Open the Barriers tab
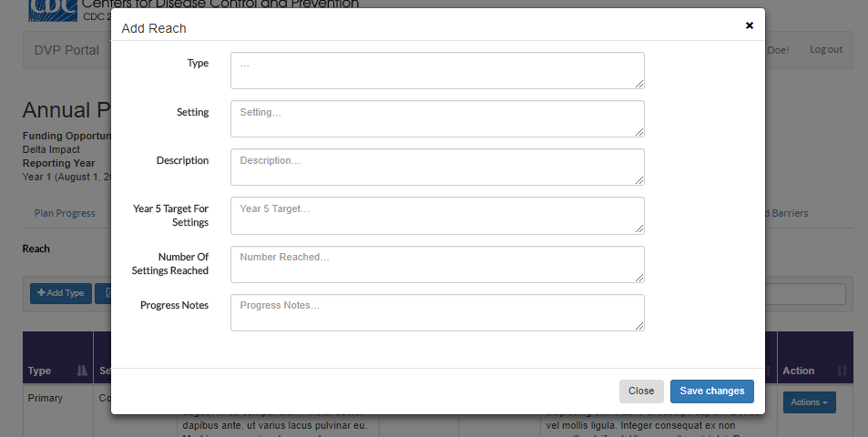Image resolution: width=868 pixels, height=437 pixels. (x=787, y=213)
